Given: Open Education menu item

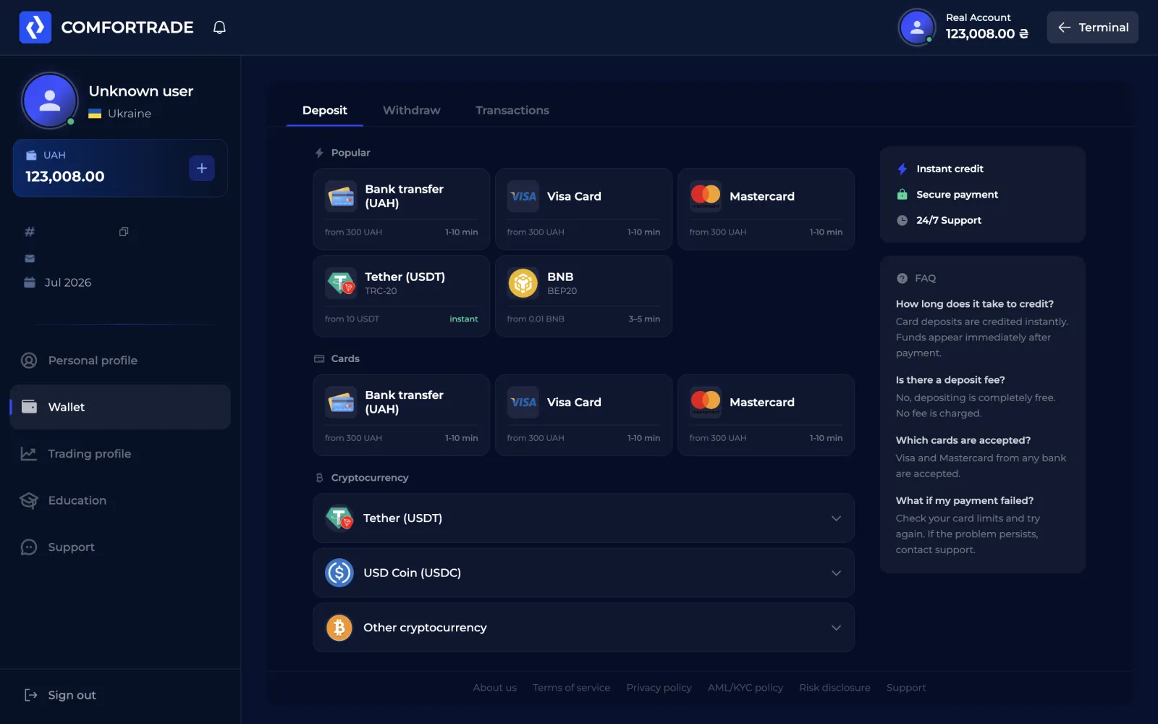Looking at the screenshot, I should (x=120, y=500).
